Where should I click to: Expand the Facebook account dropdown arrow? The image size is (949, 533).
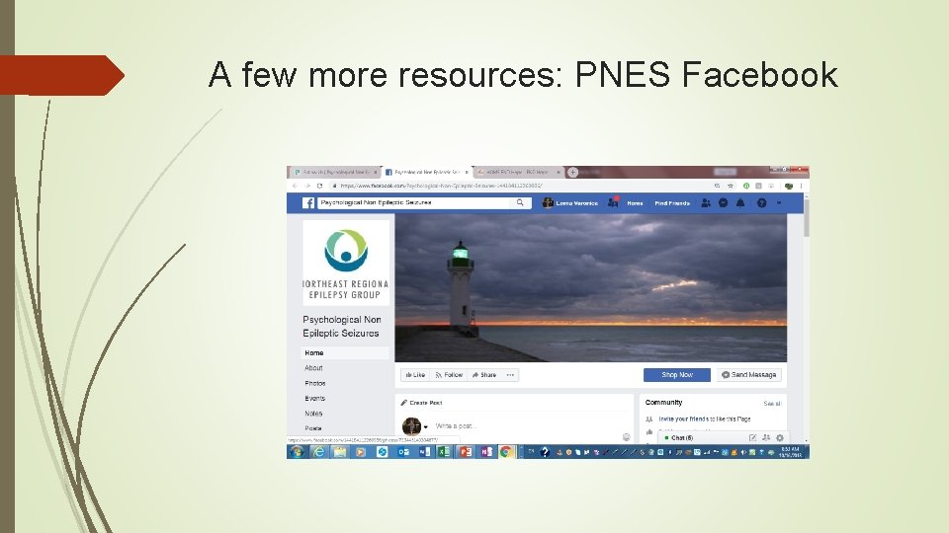(779, 203)
